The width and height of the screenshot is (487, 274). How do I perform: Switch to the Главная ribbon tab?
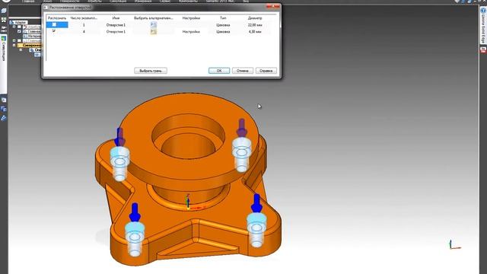(x=28, y=2)
